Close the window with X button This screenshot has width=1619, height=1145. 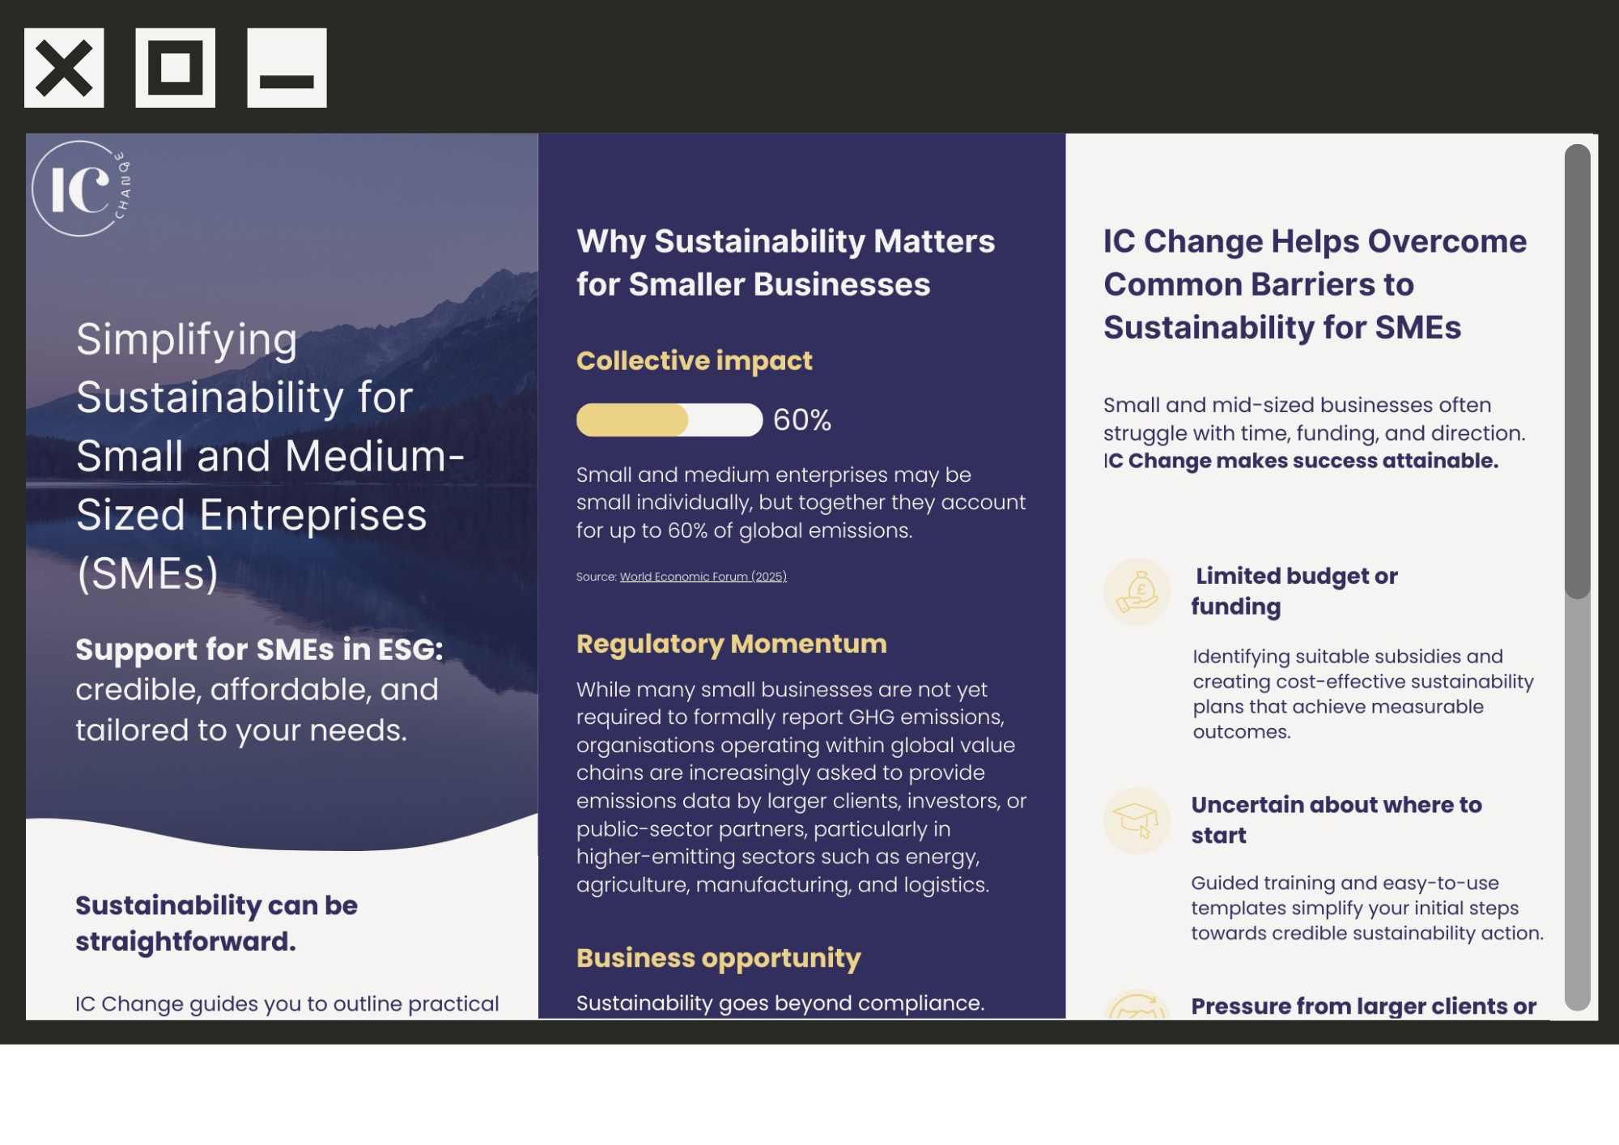point(64,68)
